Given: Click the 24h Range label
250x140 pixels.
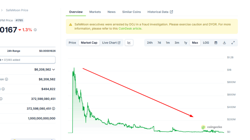Looking at the screenshot, I should pyautogui.click(x=13, y=51).
